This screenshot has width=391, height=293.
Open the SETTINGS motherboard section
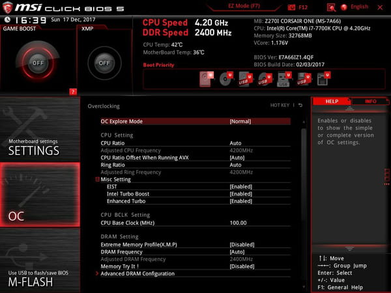tap(40, 130)
